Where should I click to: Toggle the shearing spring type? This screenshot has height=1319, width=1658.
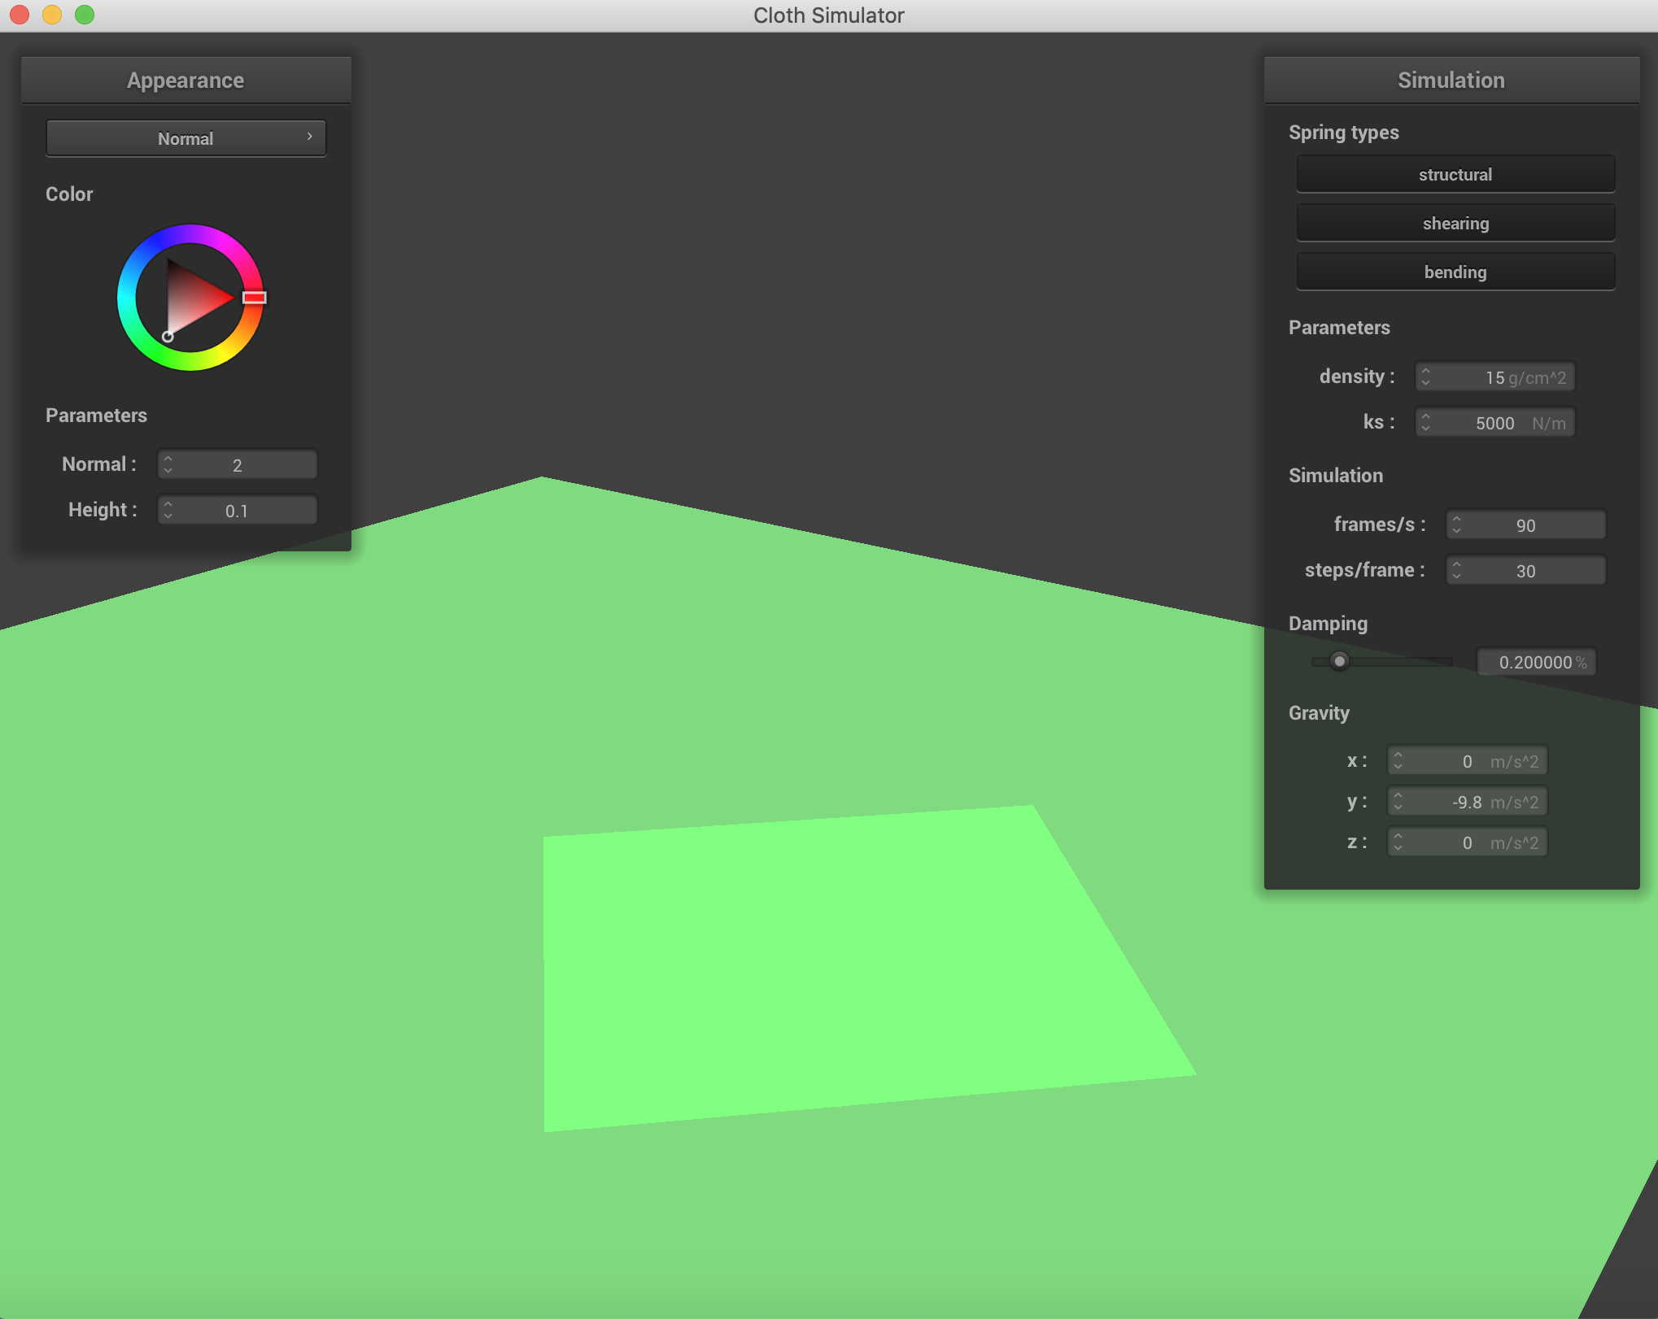(x=1455, y=223)
